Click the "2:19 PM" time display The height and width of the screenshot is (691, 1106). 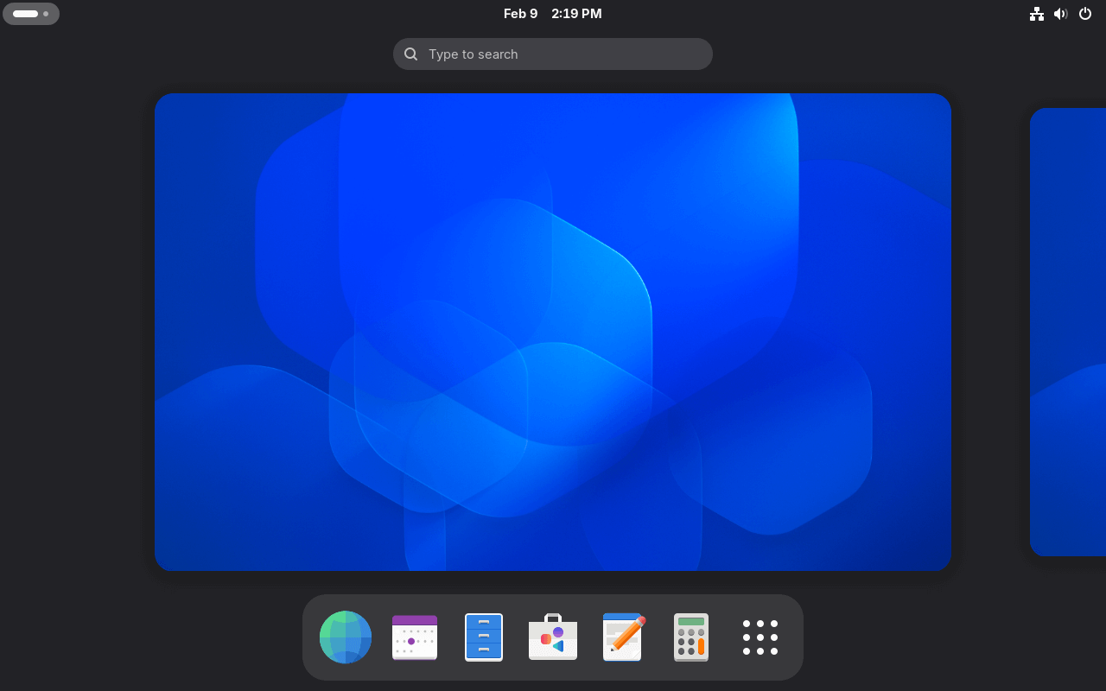point(576,14)
